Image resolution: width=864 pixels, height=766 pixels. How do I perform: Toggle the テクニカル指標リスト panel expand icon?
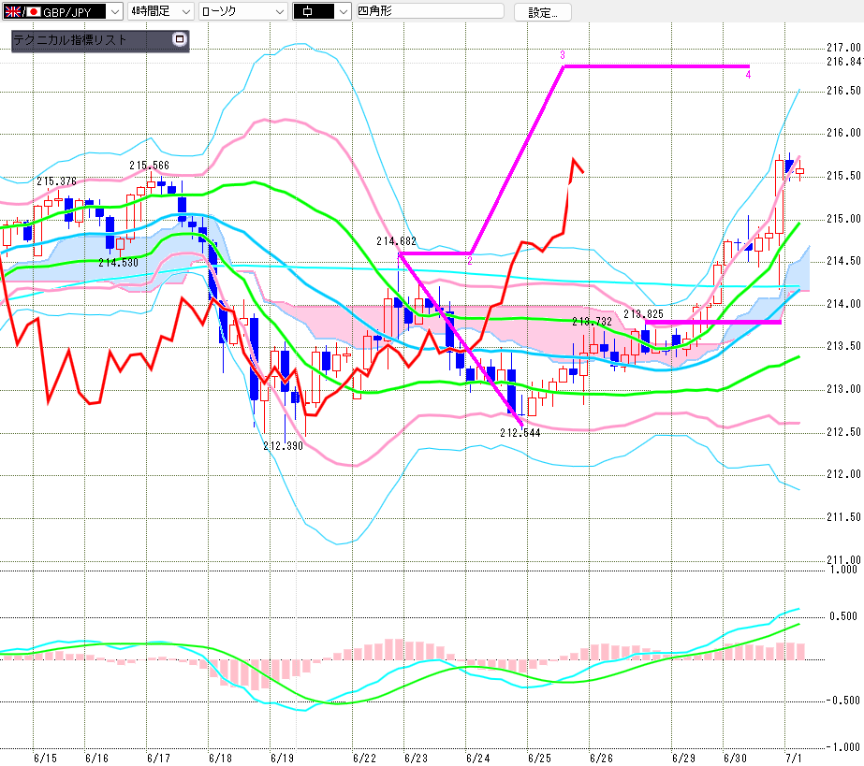[x=180, y=39]
